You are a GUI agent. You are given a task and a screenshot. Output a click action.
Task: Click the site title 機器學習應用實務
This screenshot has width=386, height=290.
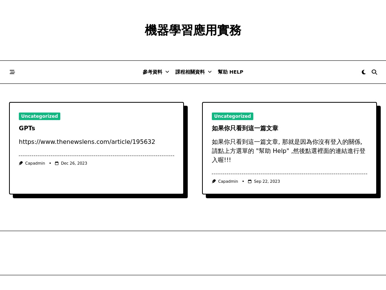click(193, 31)
